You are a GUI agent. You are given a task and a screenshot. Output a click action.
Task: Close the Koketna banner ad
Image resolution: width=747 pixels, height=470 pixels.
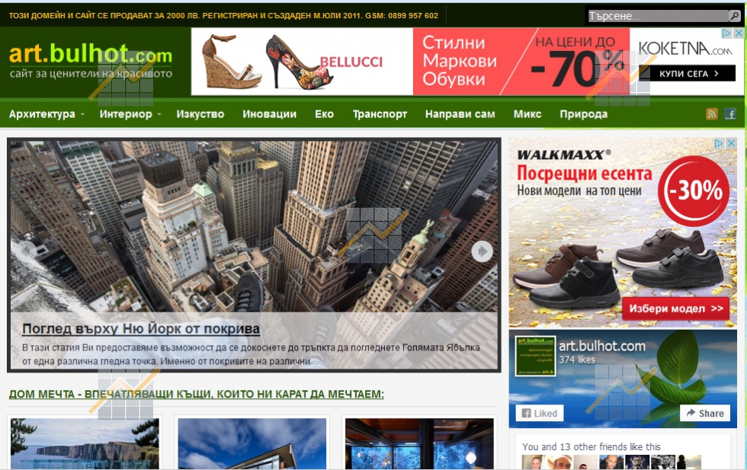tap(739, 33)
